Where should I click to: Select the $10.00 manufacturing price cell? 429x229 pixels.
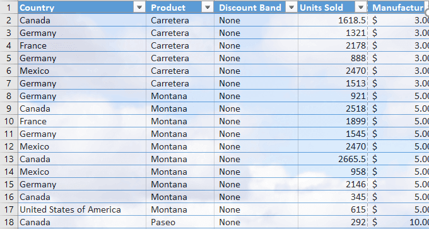click(398, 222)
